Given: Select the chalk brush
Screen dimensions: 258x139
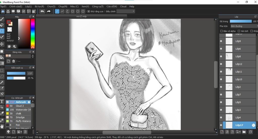Looking at the screenshot, I should coord(18,113).
